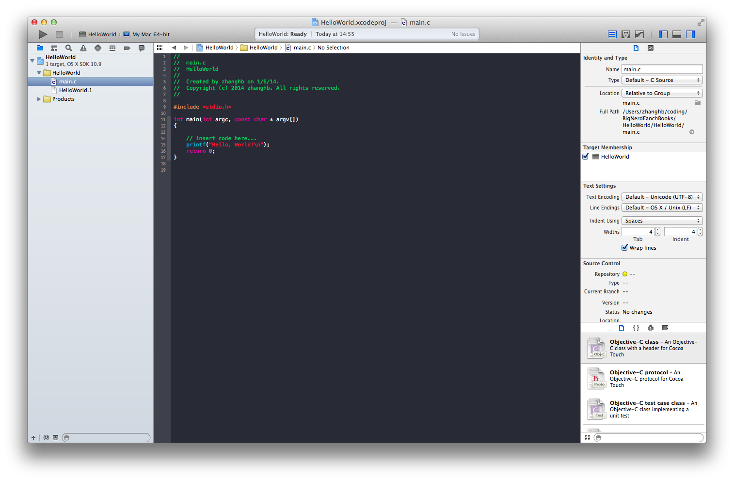Click the Name field containing main.c
This screenshot has height=481, width=734.
click(x=662, y=69)
